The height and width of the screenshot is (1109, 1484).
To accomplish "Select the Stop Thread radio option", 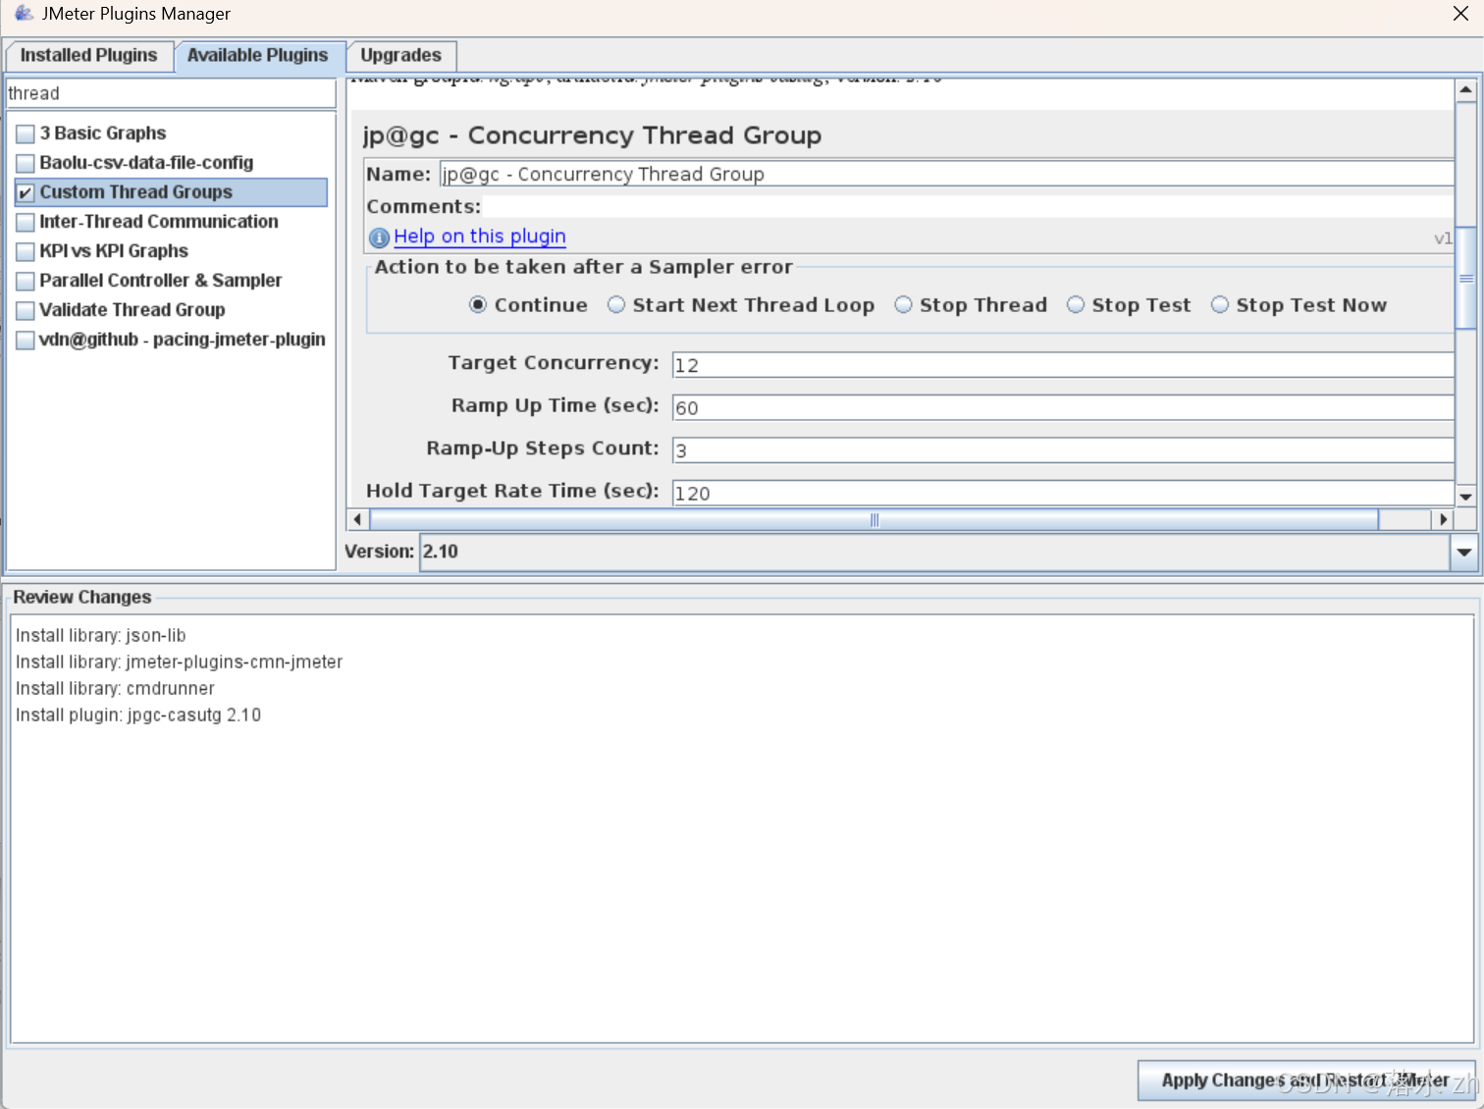I will click(x=903, y=305).
